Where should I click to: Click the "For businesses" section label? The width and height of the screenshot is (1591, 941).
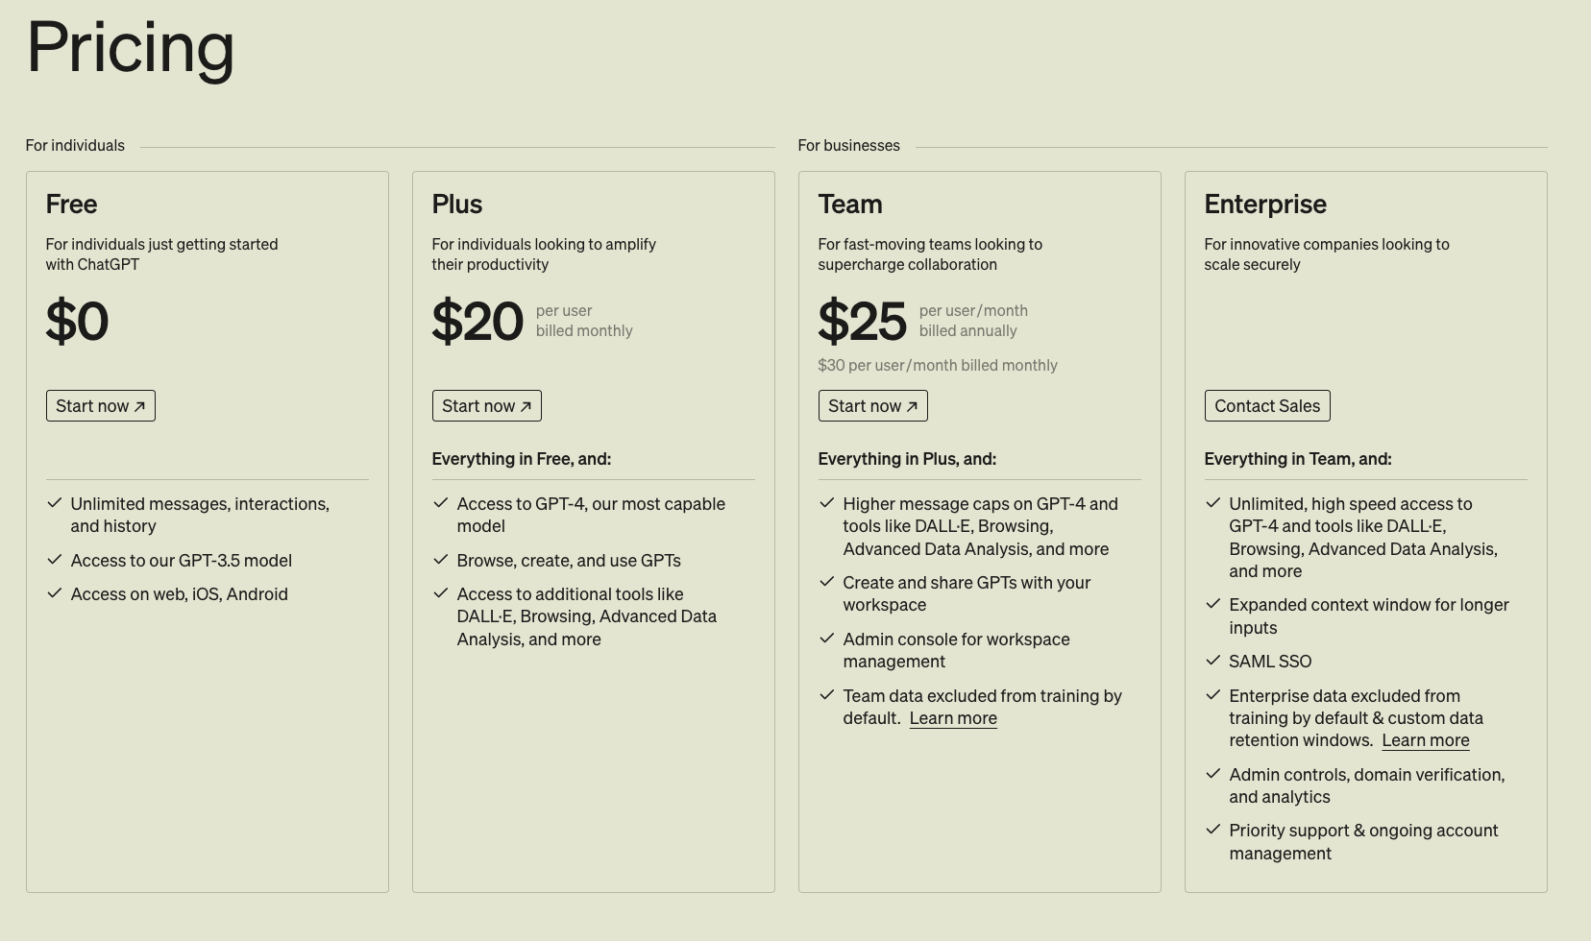[x=848, y=145]
